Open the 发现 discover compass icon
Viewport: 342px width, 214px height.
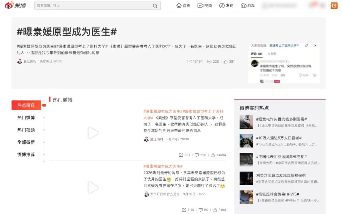click(x=222, y=5)
